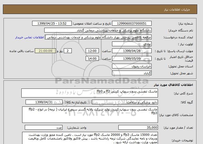Open the buyer contact info link
This screenshot has height=144, width=203.
[29, 37]
